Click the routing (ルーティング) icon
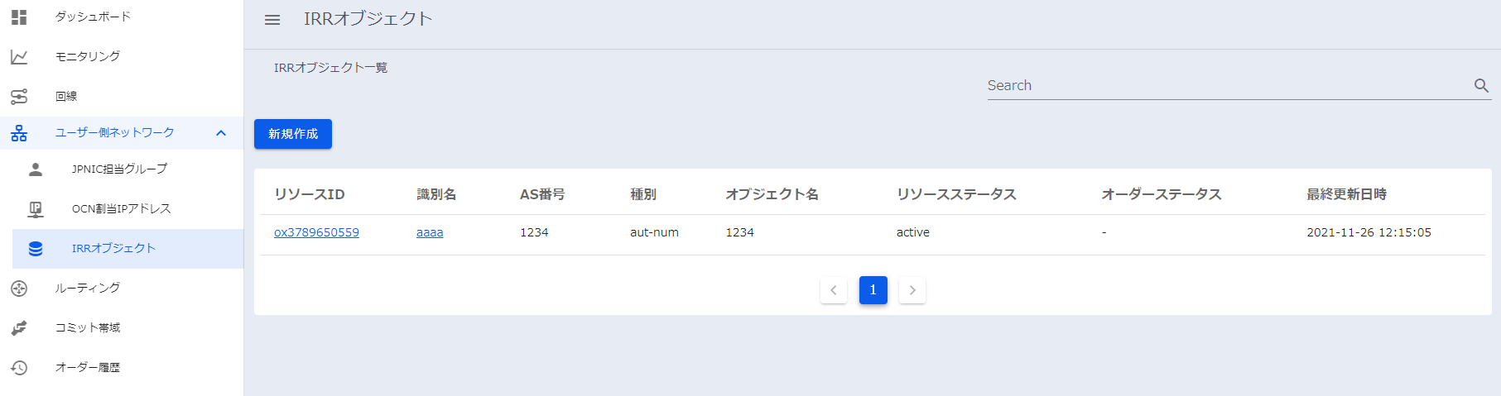 [19, 289]
